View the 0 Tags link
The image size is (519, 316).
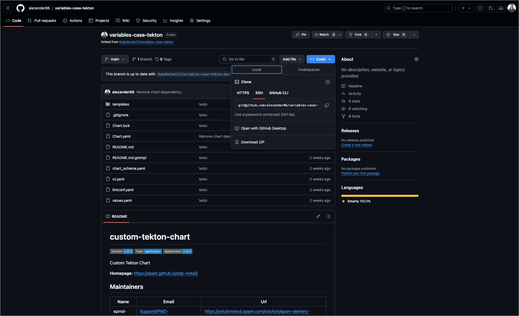[x=163, y=59]
